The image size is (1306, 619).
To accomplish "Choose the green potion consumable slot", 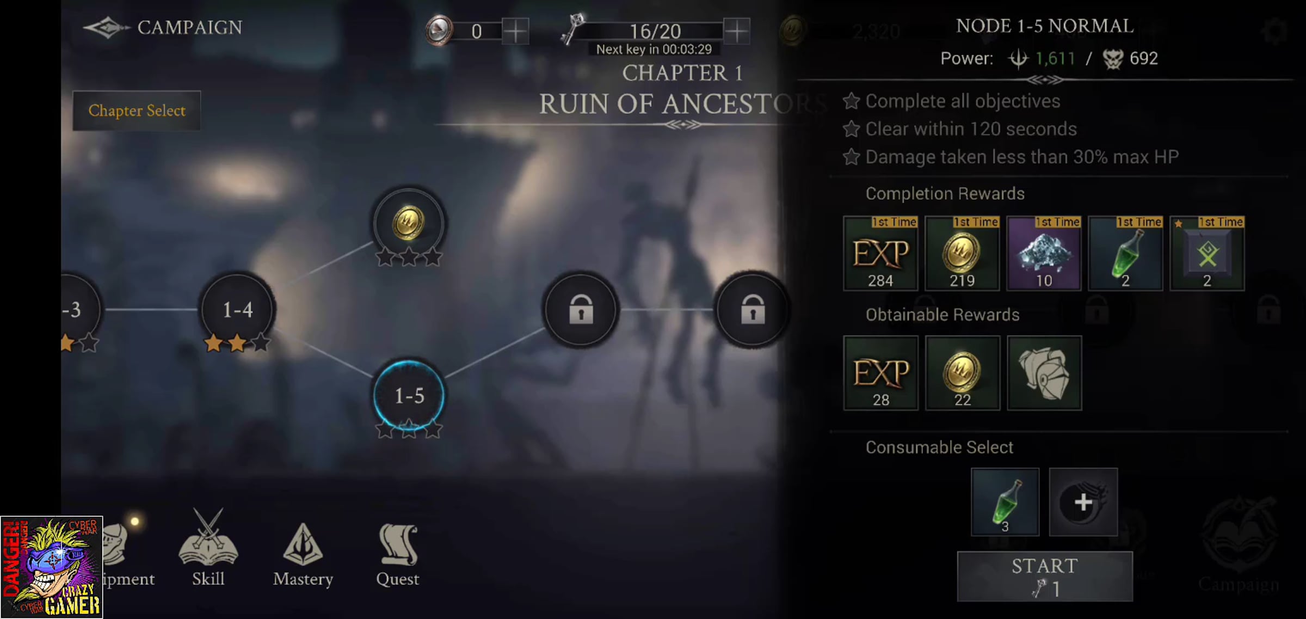I will tap(1005, 502).
